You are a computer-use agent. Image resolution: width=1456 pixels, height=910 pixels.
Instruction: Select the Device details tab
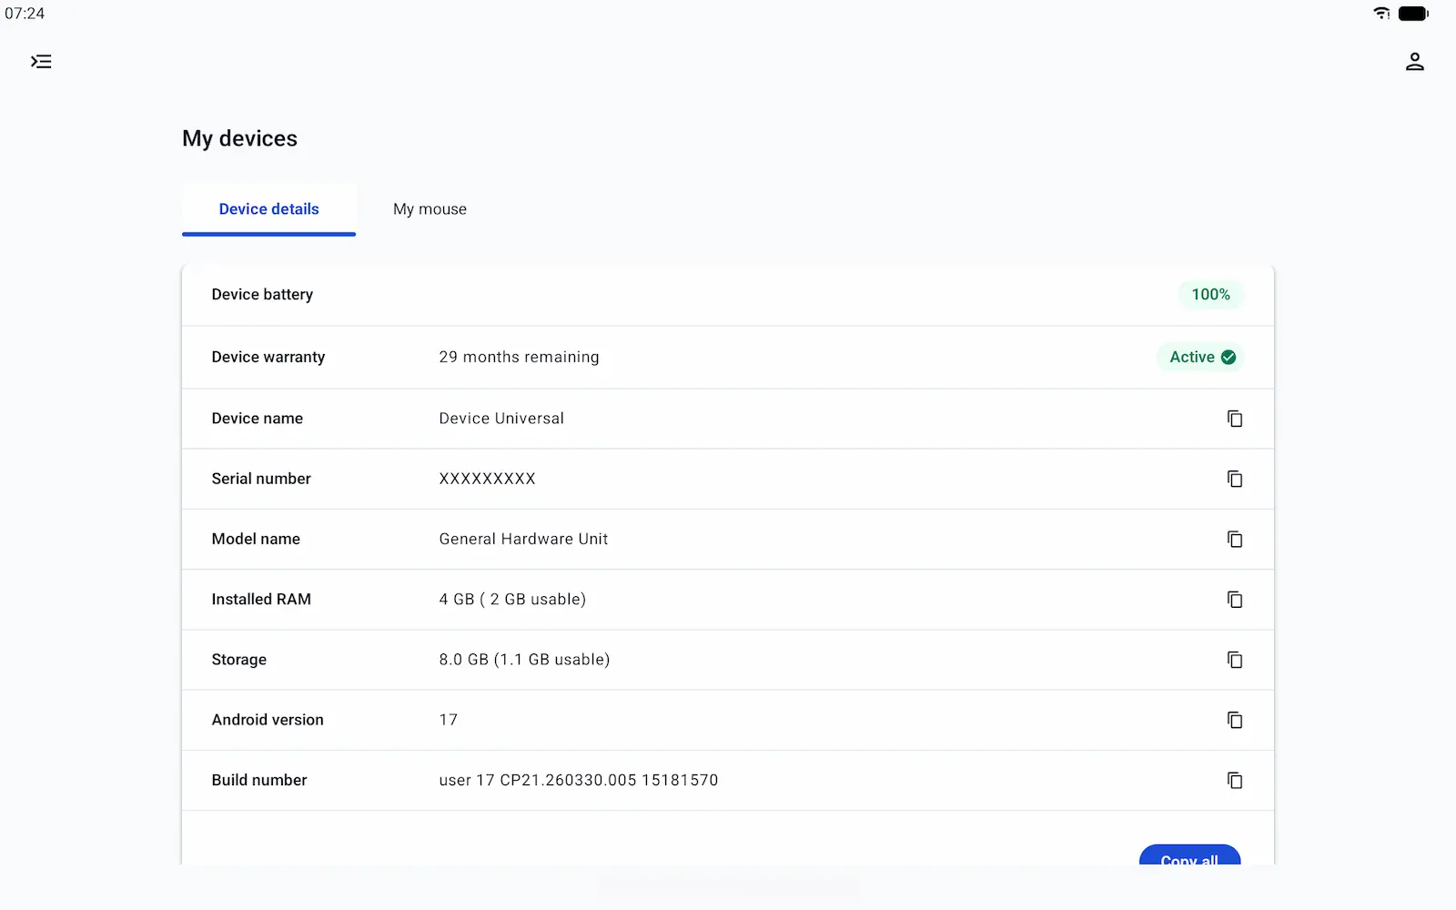(x=268, y=209)
